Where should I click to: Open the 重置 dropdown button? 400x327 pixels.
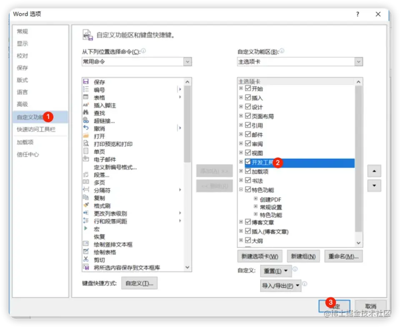pos(276,271)
